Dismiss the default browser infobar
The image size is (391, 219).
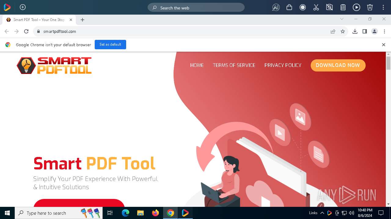[384, 45]
